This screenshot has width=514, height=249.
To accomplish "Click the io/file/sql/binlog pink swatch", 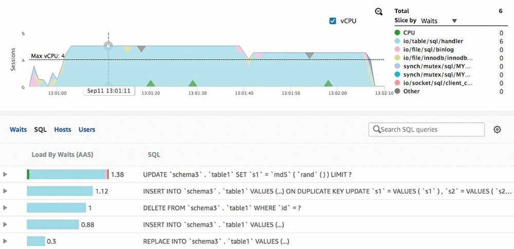I will click(x=397, y=49).
